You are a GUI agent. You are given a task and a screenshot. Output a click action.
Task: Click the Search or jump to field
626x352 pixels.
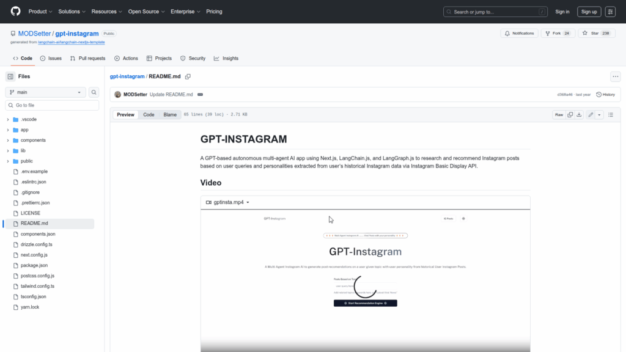[495, 12]
